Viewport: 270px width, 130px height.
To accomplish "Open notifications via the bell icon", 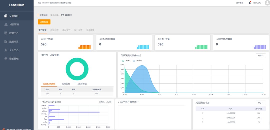I will 249,3.
